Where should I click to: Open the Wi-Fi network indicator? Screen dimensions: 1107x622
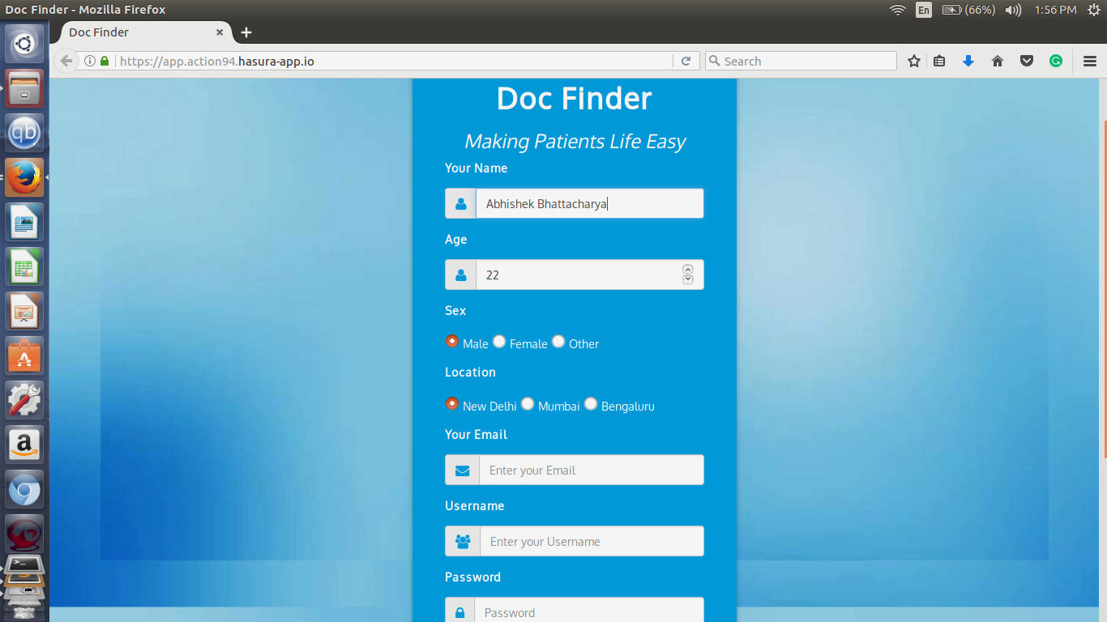pyautogui.click(x=897, y=10)
